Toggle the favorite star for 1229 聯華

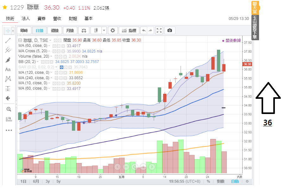pos(5,7)
